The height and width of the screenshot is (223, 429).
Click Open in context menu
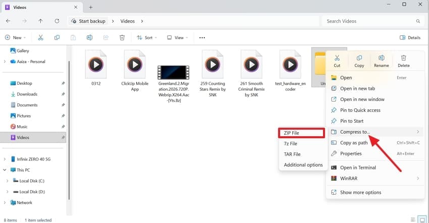[x=375, y=78]
